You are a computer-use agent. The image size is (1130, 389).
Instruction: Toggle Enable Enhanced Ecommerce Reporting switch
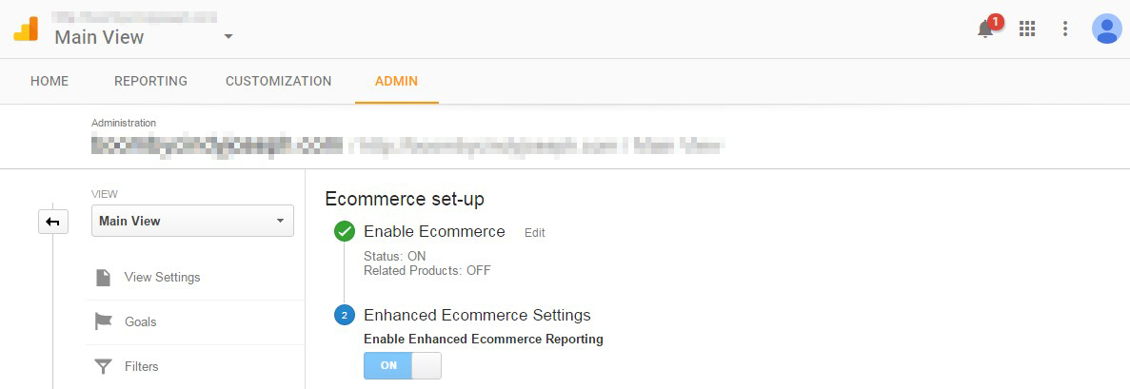[402, 365]
